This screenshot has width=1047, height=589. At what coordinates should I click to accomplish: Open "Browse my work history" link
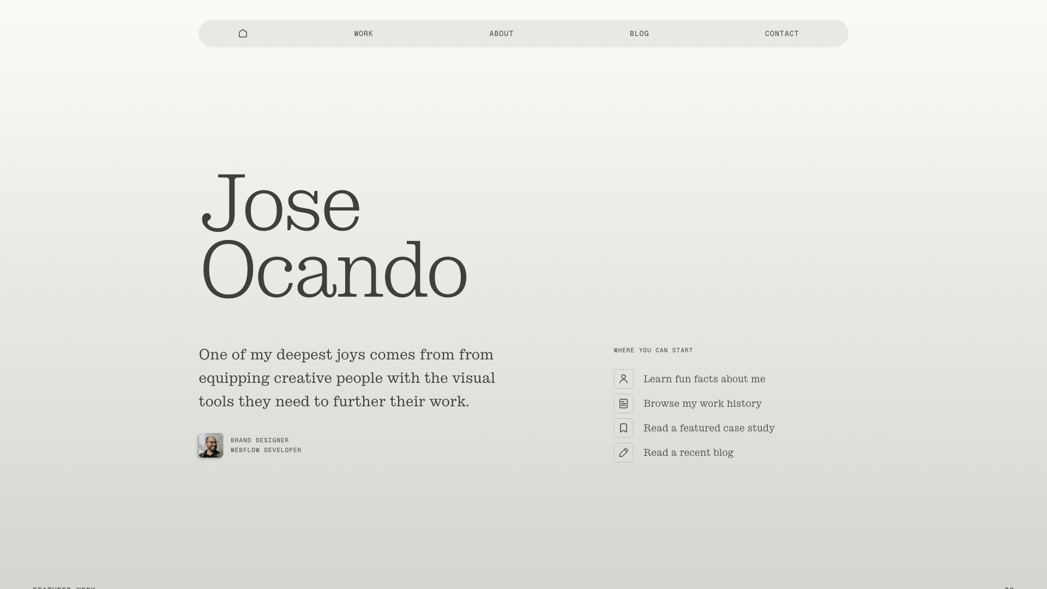tap(702, 404)
